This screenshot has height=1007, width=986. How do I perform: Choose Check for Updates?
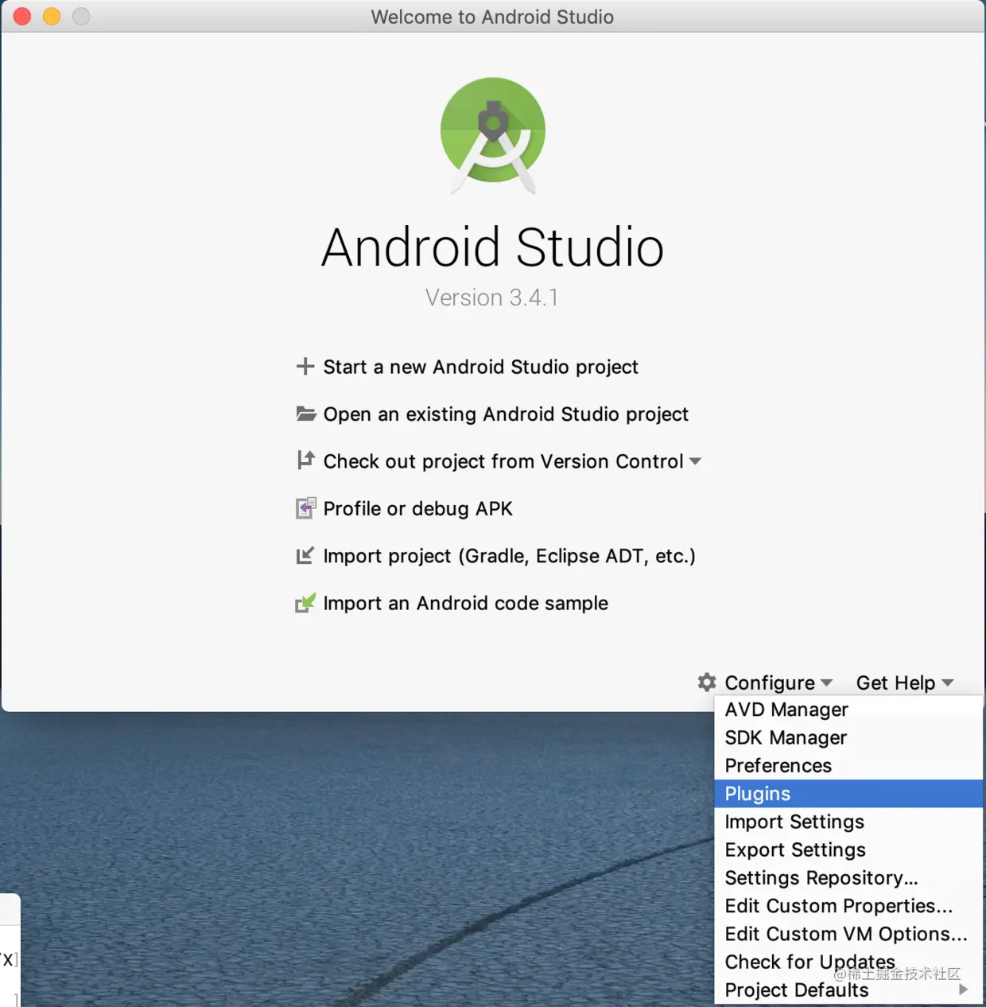pyautogui.click(x=809, y=962)
